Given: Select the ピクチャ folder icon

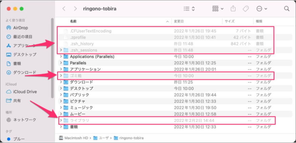Looking at the screenshot, I should pos(66,101).
